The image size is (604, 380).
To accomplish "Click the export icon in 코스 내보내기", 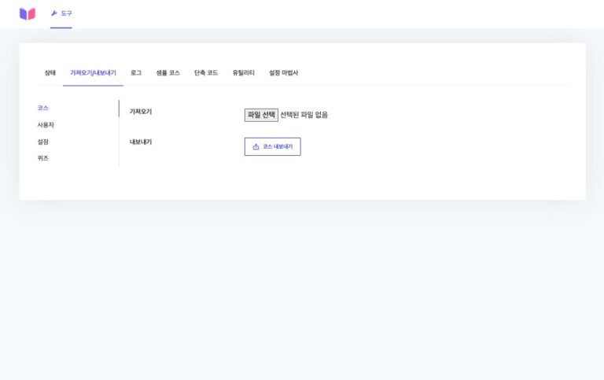I will point(256,146).
